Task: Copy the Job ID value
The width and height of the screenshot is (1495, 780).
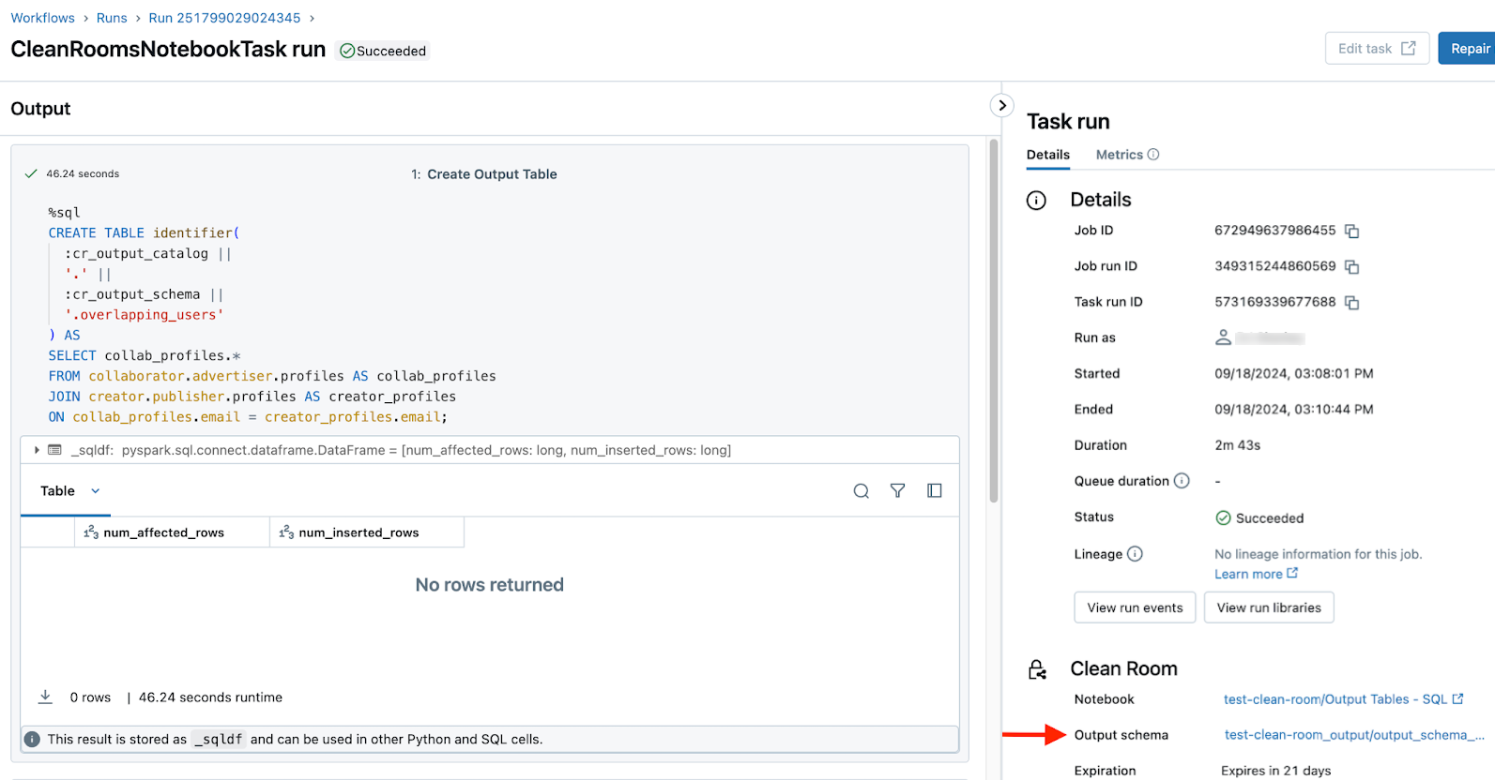Action: point(1351,232)
